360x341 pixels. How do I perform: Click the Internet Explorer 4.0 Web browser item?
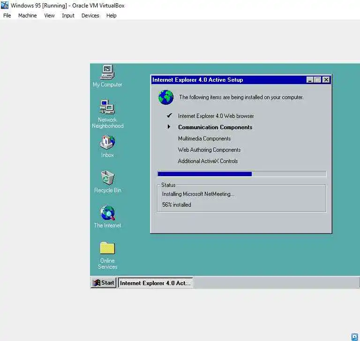216,116
